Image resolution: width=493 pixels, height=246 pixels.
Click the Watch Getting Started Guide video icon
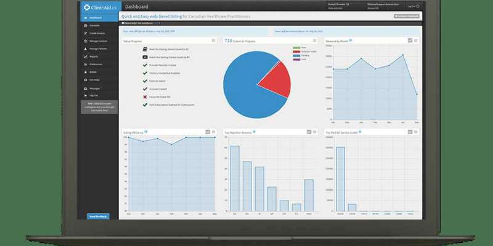click(x=145, y=57)
